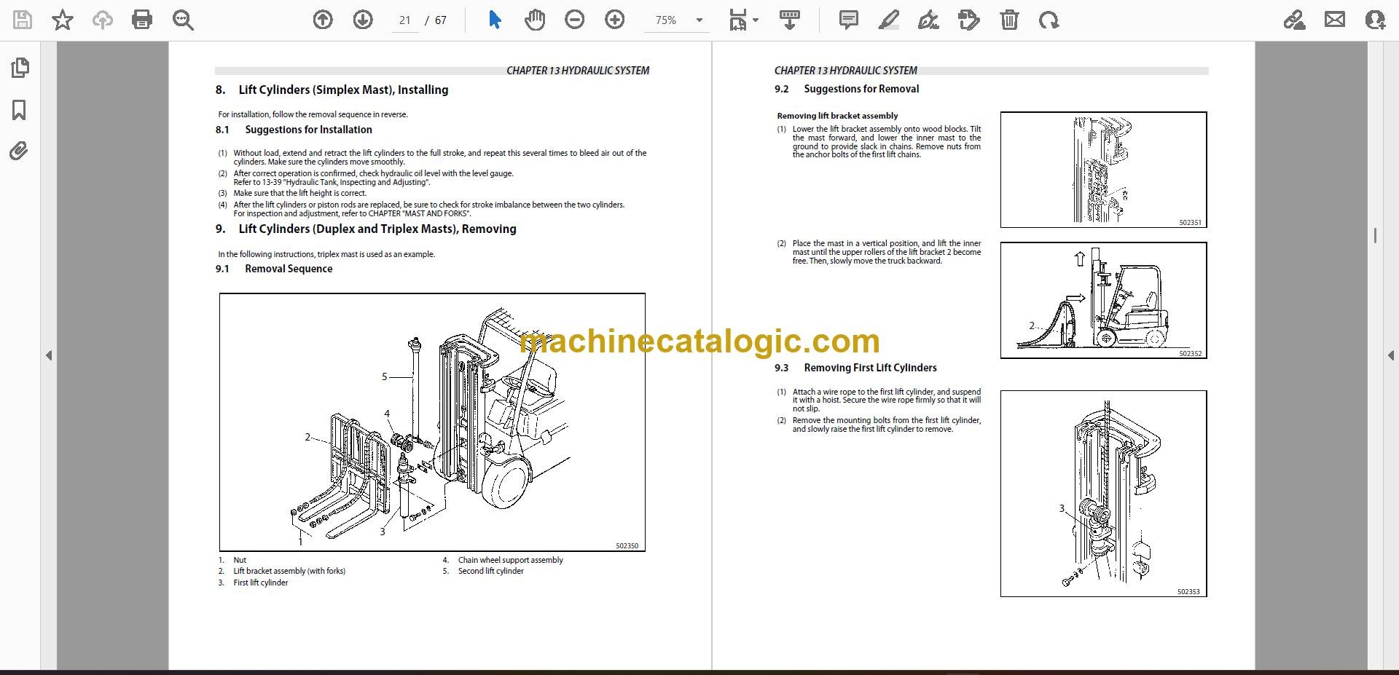Go to previous page arrow

[323, 20]
